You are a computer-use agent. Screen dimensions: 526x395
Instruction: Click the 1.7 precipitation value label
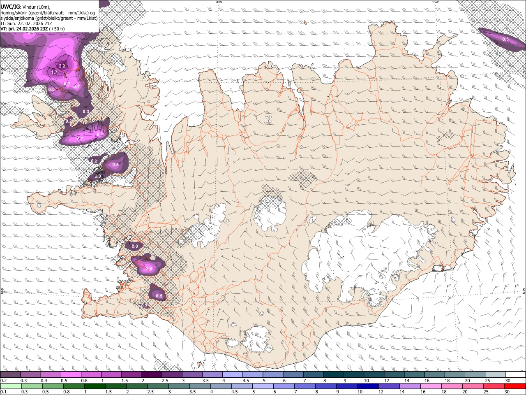tap(54, 72)
